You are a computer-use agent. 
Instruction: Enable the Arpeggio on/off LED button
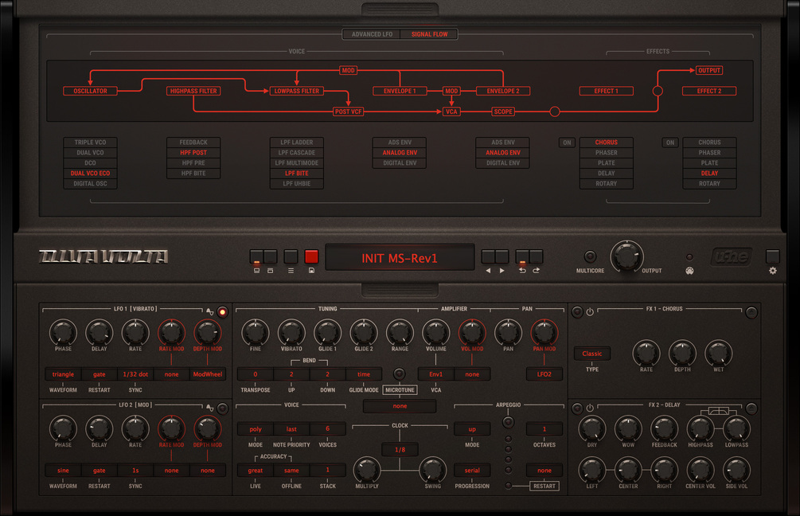pyautogui.click(x=508, y=421)
